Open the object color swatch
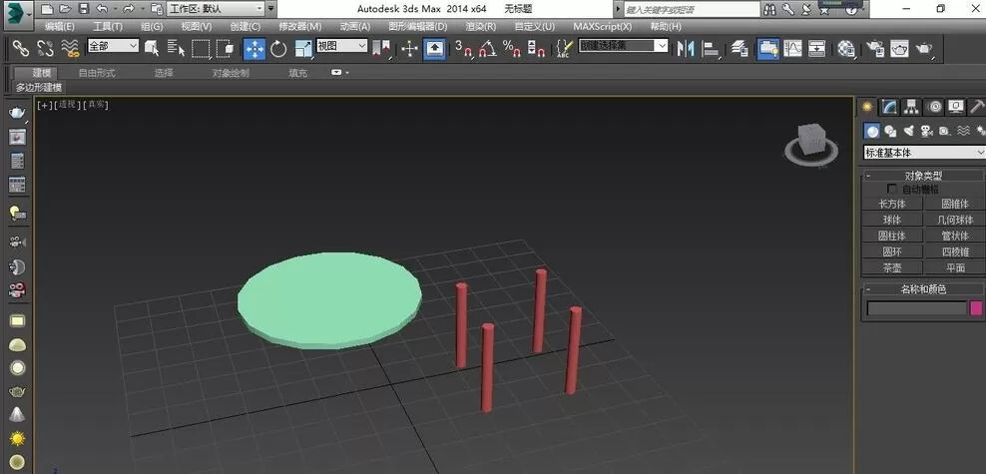 [x=976, y=308]
